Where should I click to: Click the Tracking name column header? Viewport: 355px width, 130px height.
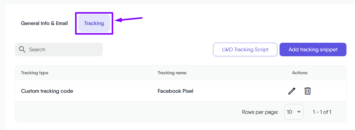tap(172, 73)
